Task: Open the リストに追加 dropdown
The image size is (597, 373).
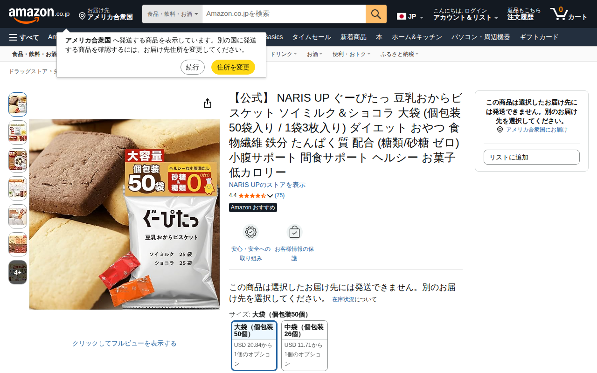Action: point(532,157)
